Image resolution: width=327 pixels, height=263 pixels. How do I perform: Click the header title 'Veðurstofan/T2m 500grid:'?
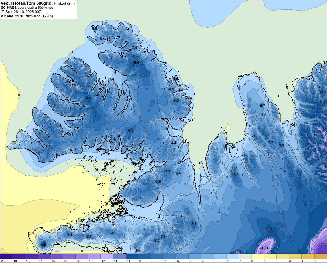[27, 3]
